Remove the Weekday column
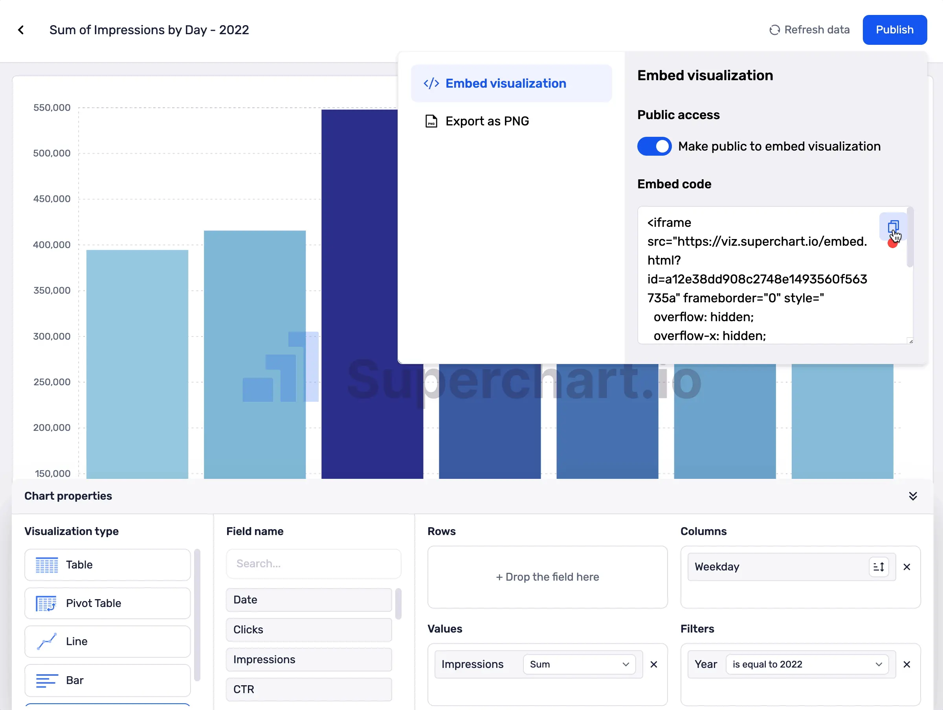The height and width of the screenshot is (710, 943). point(907,567)
